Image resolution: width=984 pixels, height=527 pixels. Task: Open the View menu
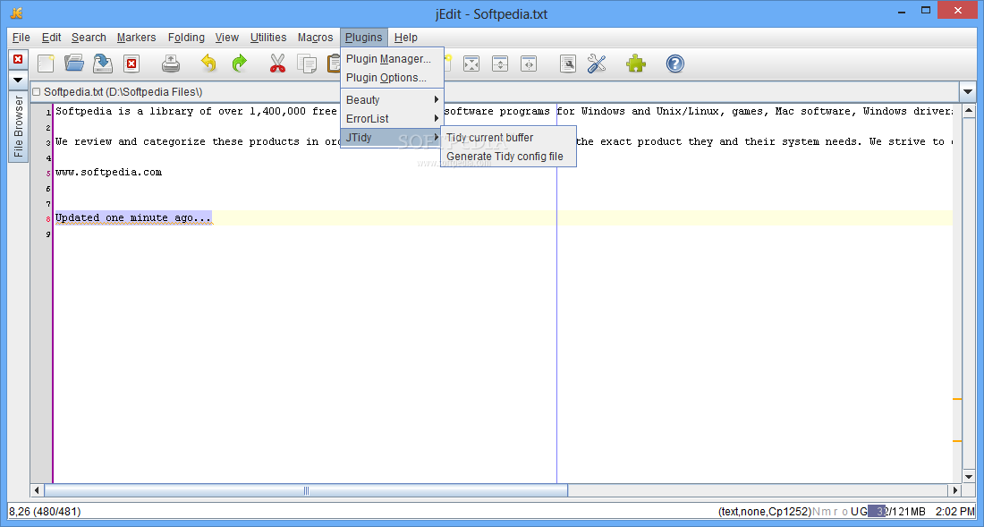coord(226,38)
